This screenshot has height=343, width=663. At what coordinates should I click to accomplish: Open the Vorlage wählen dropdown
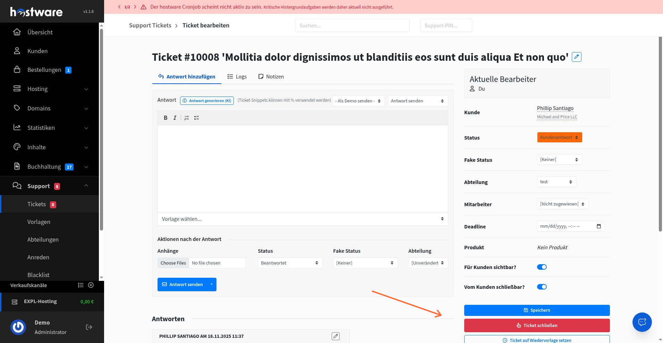click(303, 219)
